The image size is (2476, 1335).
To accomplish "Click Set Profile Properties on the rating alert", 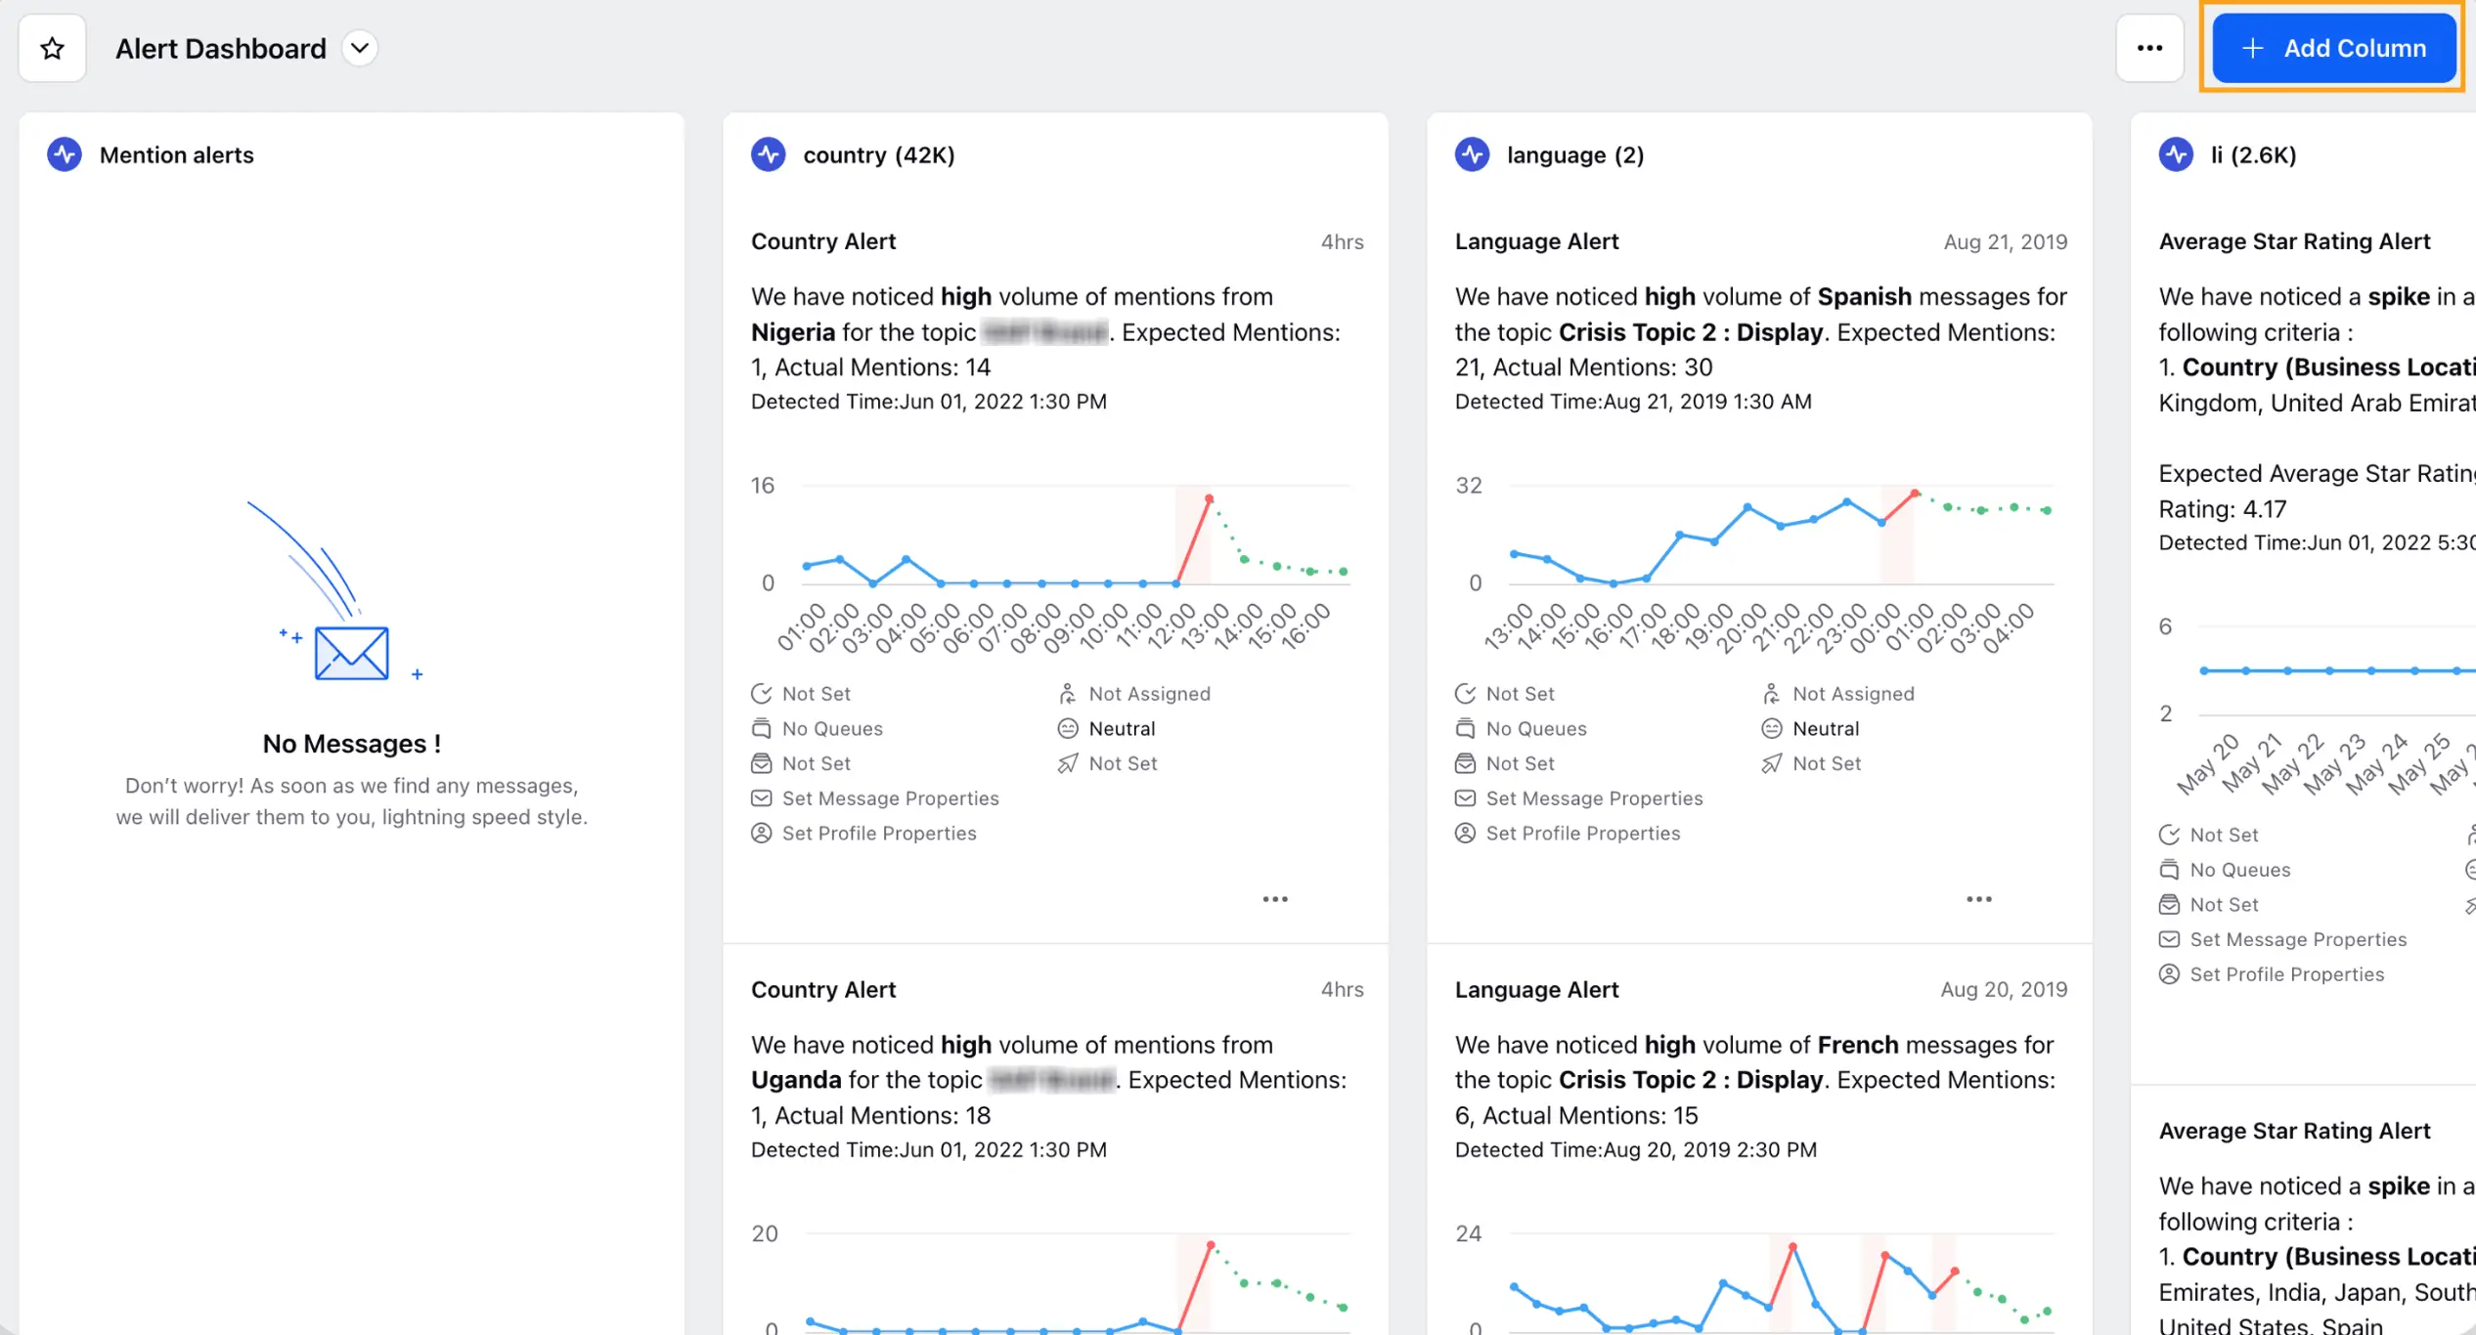I will (2170, 973).
